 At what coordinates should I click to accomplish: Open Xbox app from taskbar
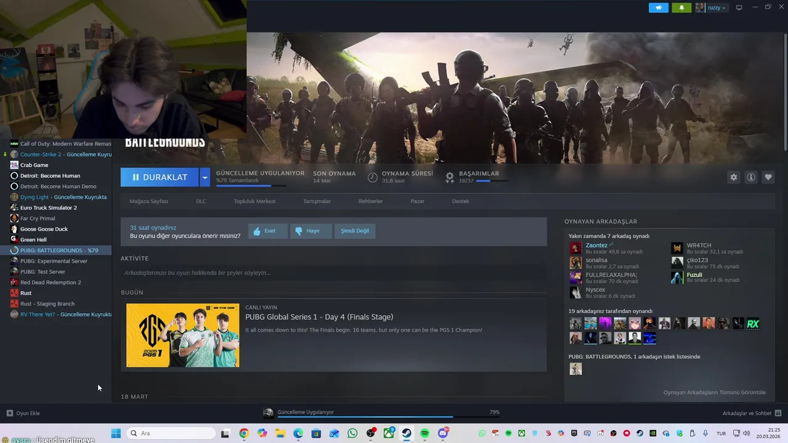click(388, 433)
